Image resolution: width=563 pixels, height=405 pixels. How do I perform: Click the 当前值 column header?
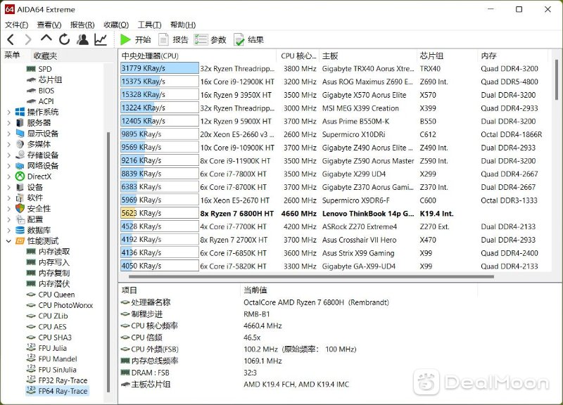[x=359, y=290]
